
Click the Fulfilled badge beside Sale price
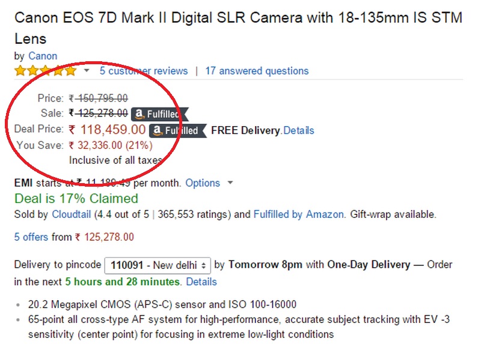tap(160, 114)
